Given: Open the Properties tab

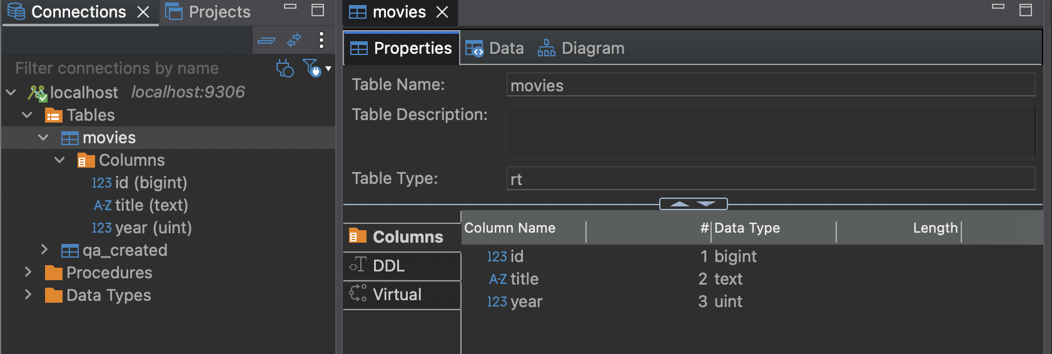Looking at the screenshot, I should (401, 48).
